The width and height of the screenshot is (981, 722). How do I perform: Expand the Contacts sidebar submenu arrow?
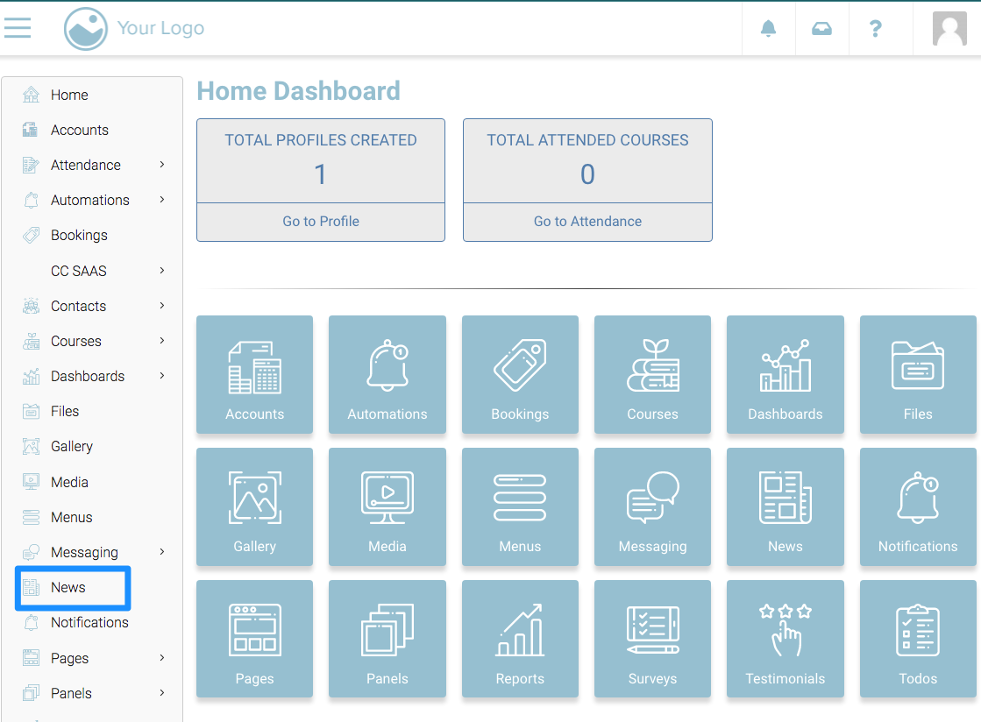point(162,306)
